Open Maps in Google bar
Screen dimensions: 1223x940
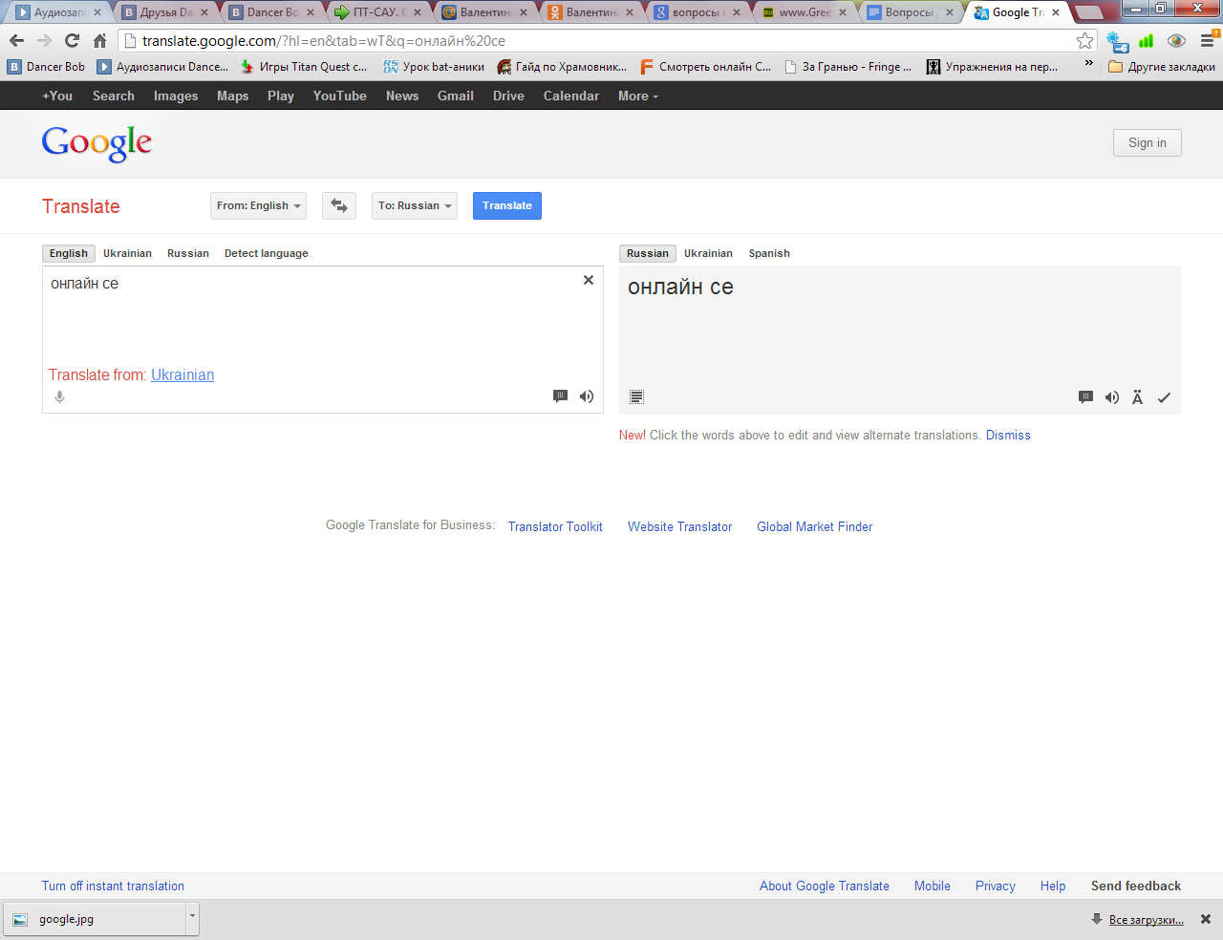click(x=232, y=96)
